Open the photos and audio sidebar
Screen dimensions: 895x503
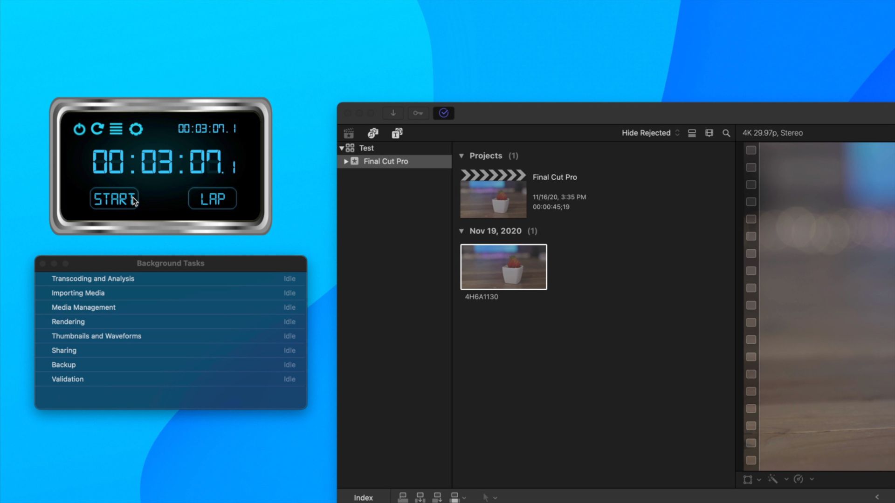(373, 134)
